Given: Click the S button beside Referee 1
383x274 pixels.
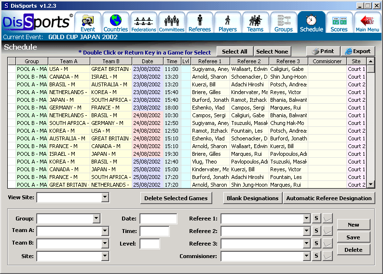Looking at the screenshot, I should 316,219.
